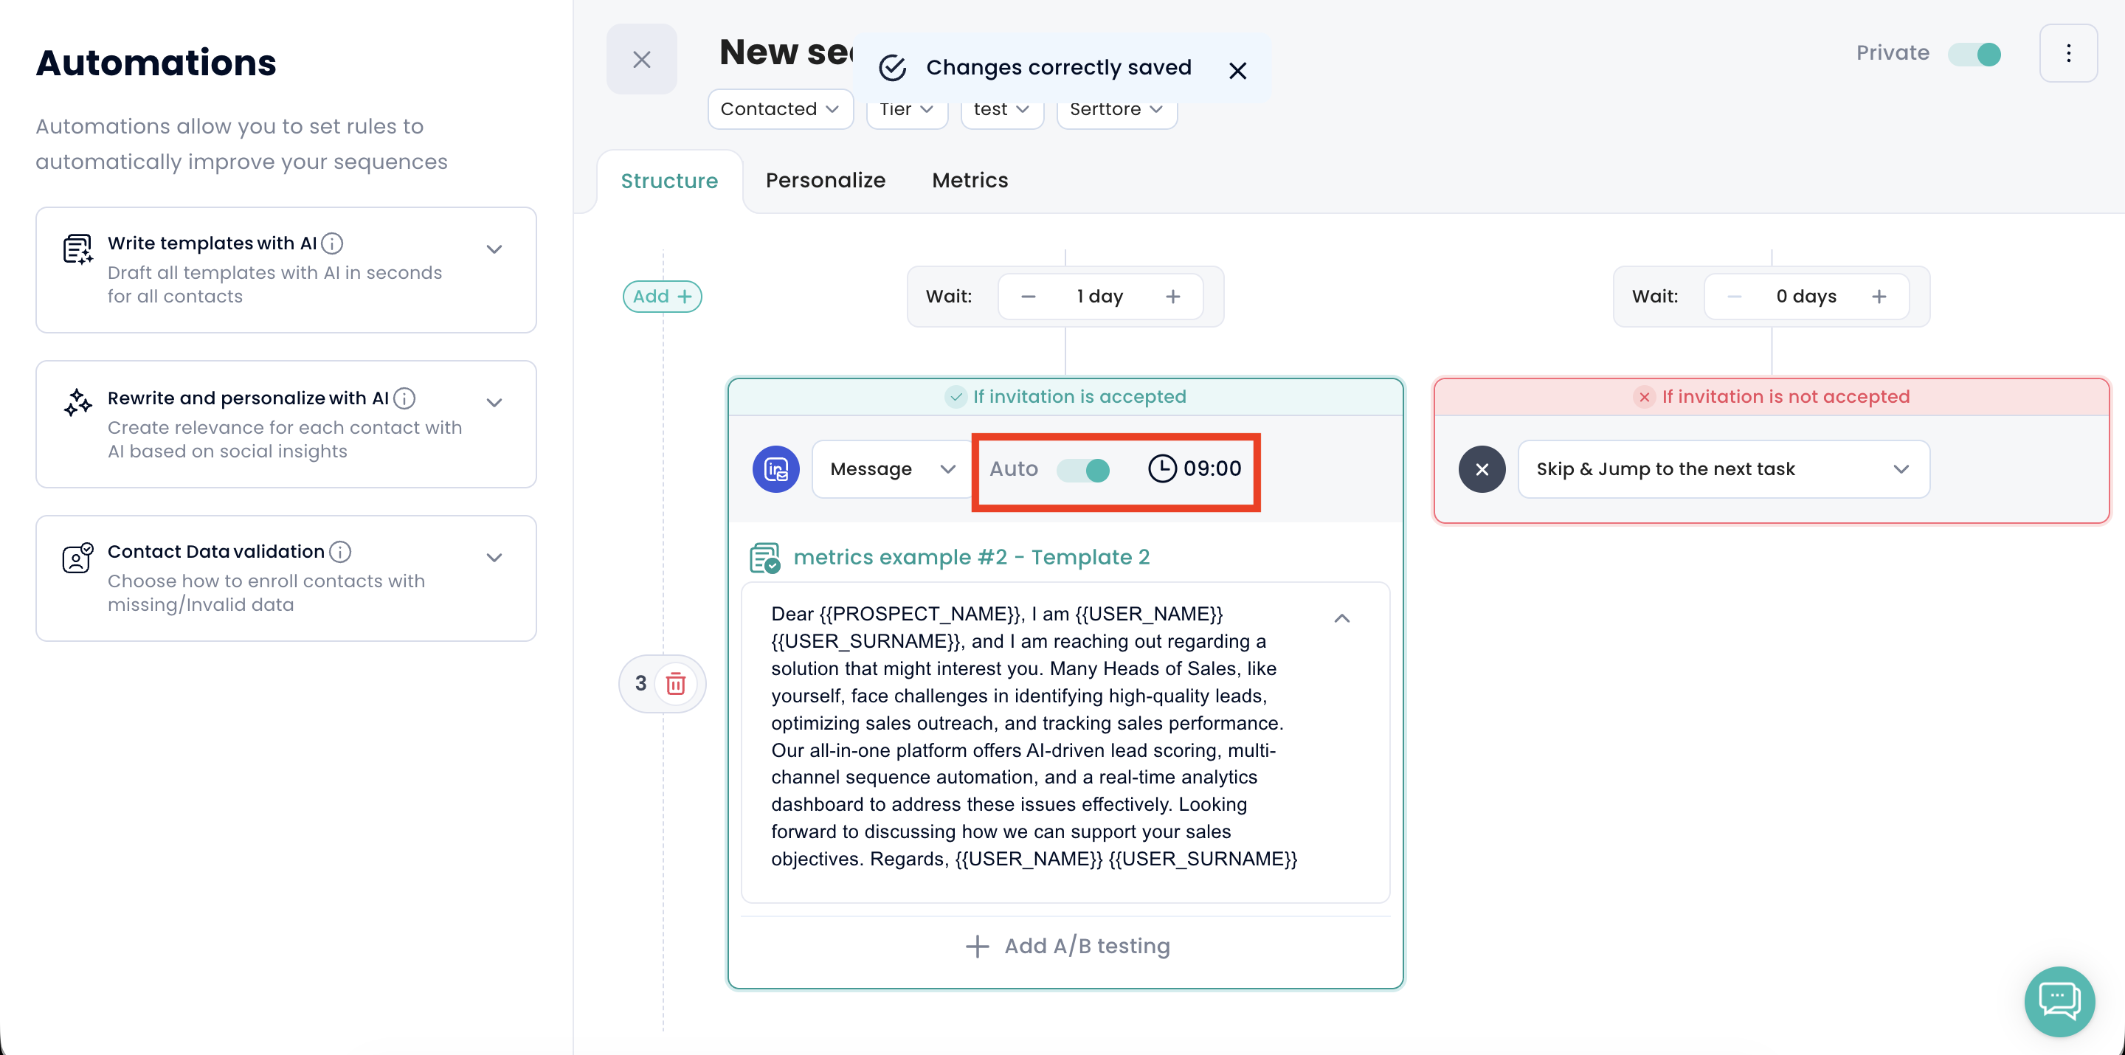
Task: Open the Message type dropdown
Action: pos(891,468)
